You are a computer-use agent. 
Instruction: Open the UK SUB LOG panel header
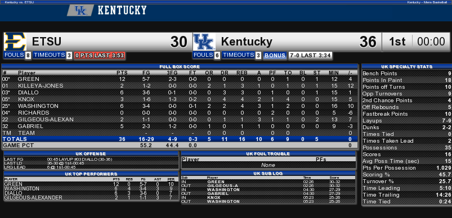pyautogui.click(x=268, y=174)
